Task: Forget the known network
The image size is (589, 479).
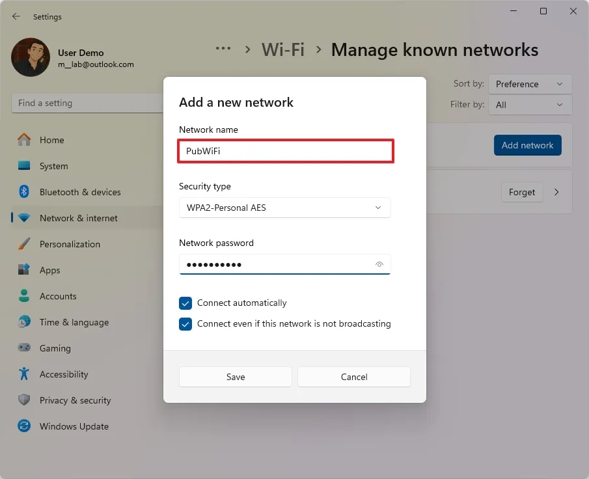Action: tap(522, 192)
